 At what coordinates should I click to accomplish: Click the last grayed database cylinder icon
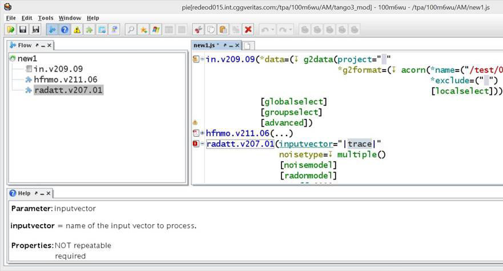(x=355, y=30)
